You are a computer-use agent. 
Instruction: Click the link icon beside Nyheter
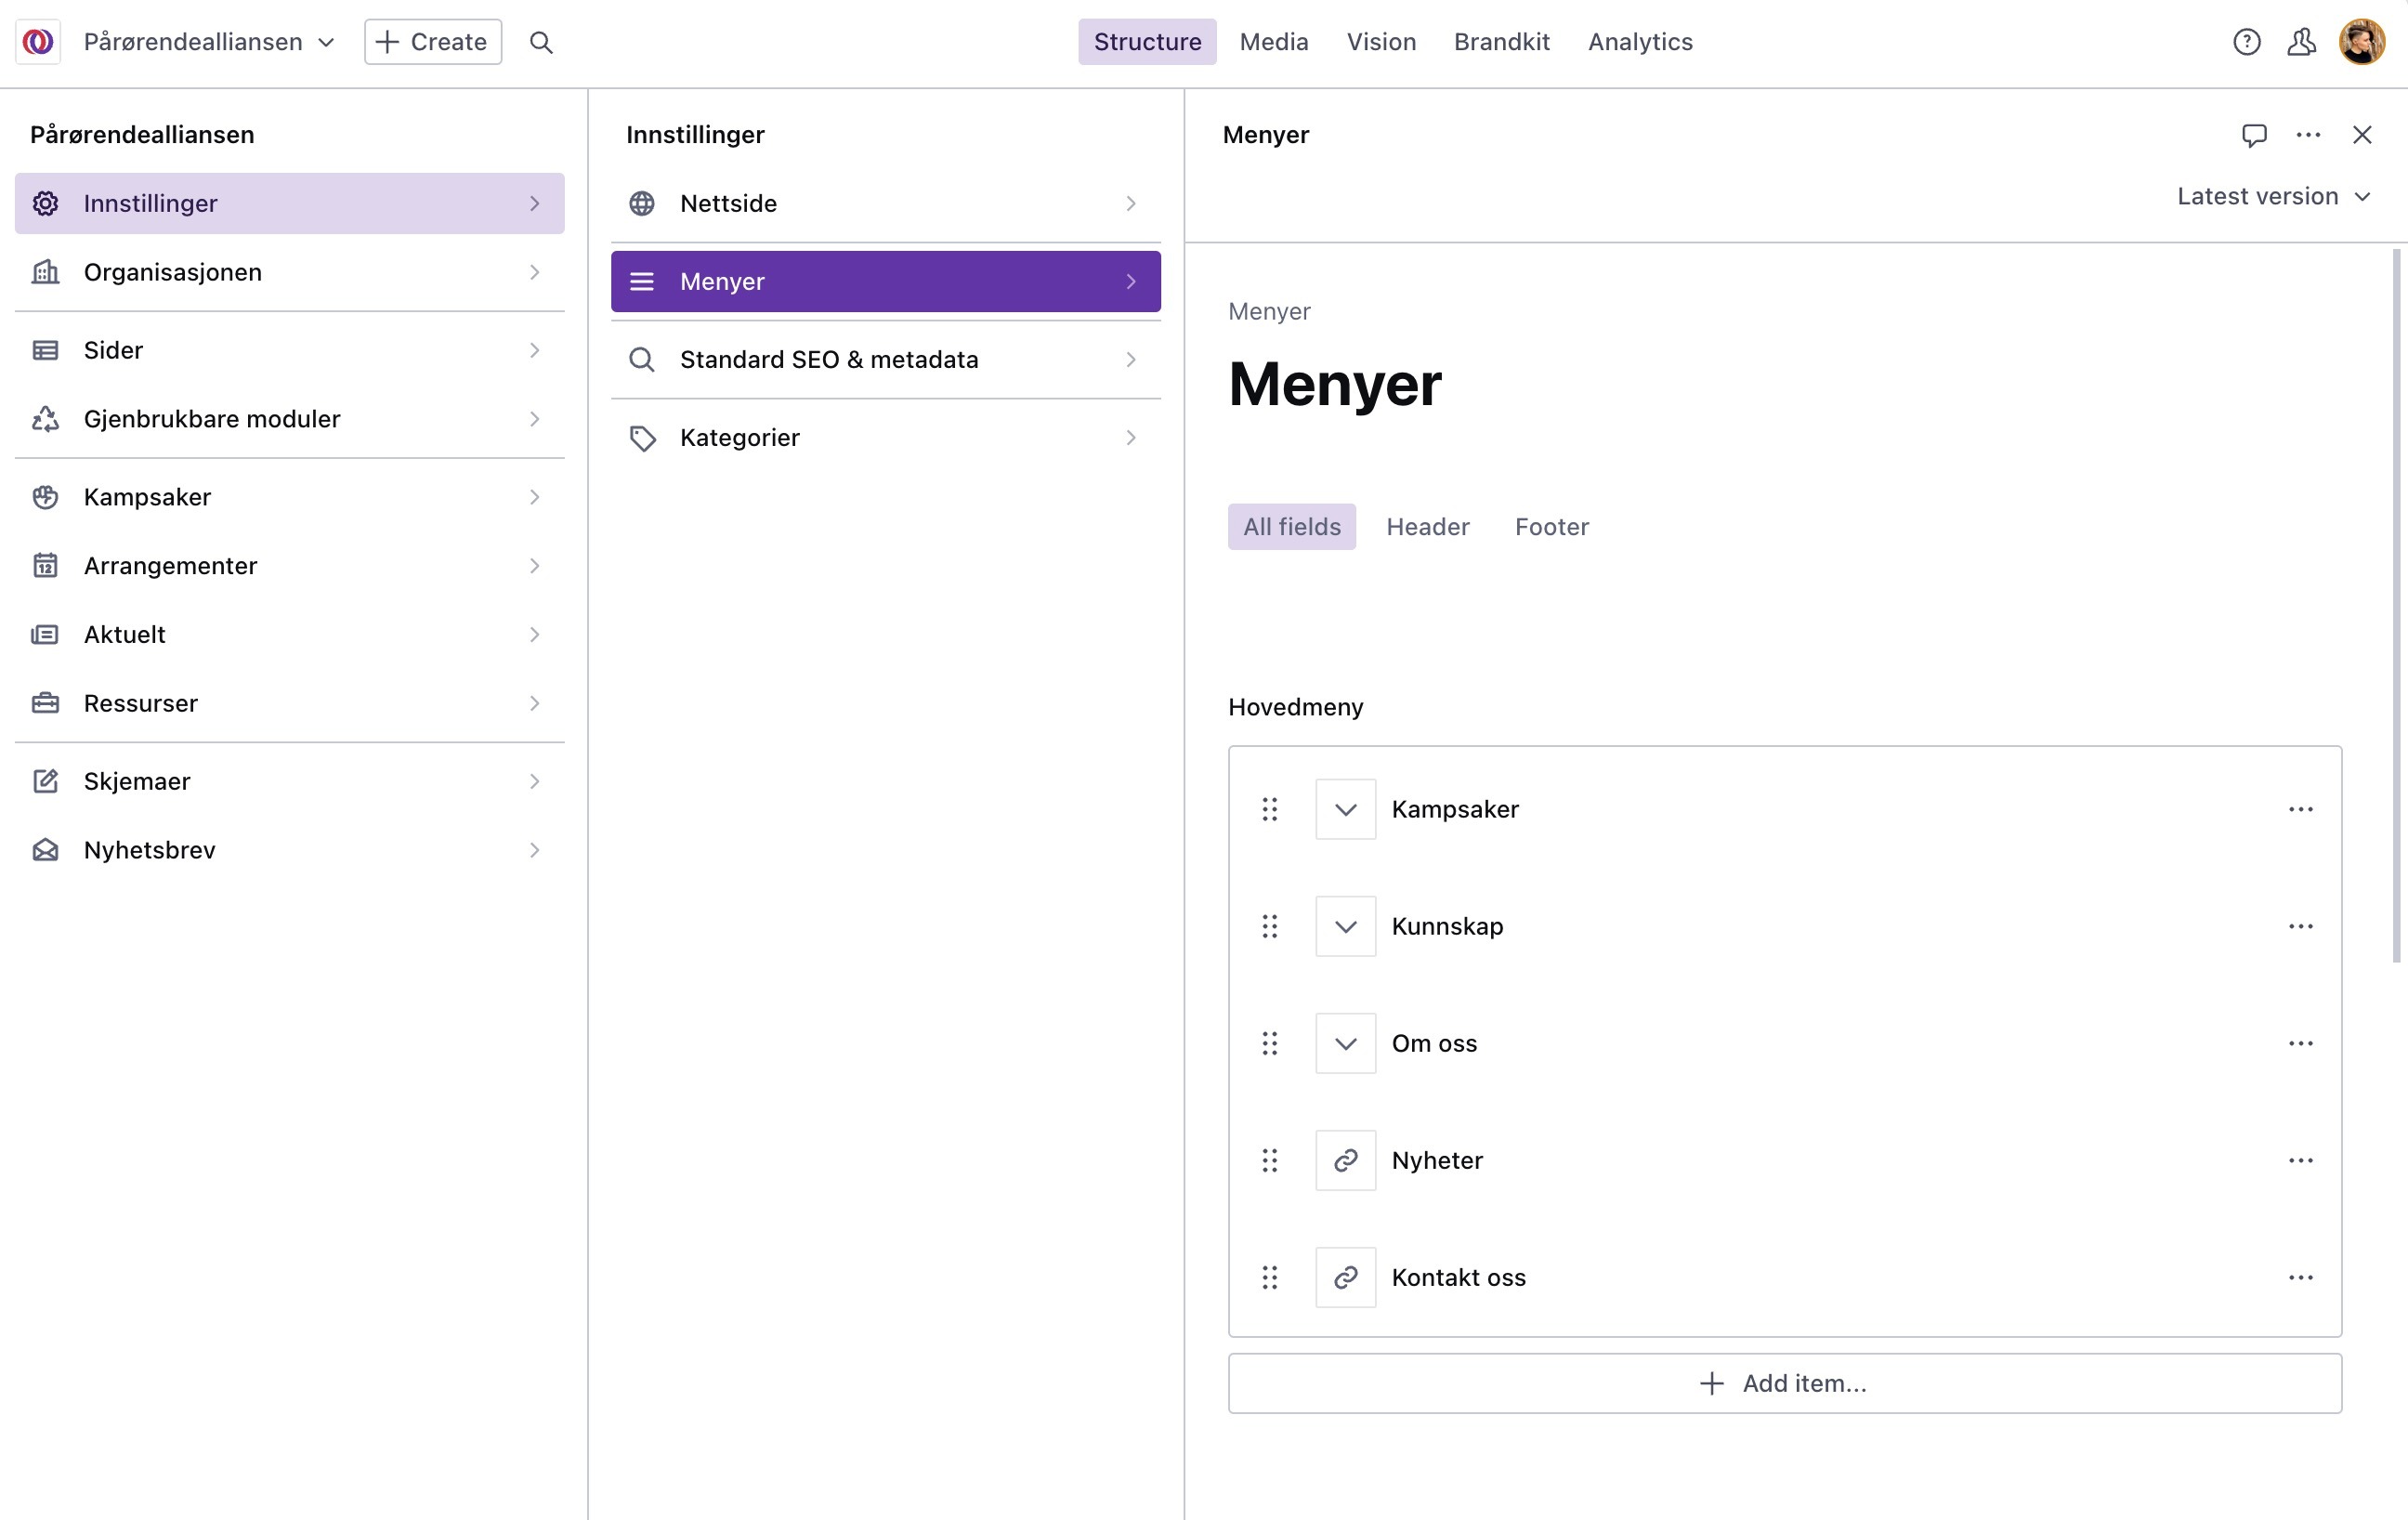click(x=1345, y=1160)
